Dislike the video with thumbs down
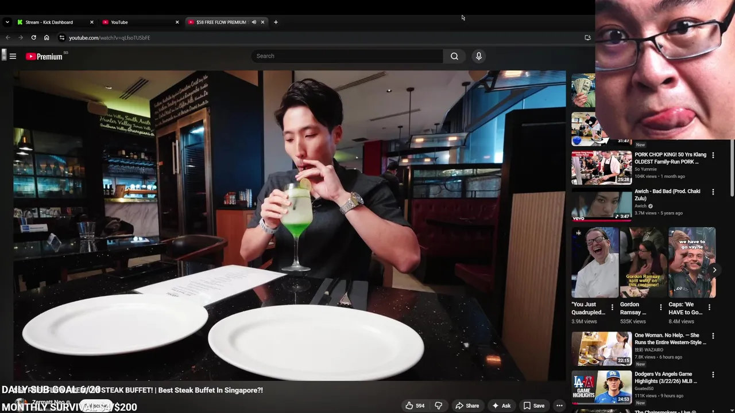 point(438,406)
